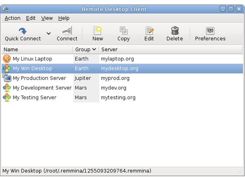This screenshot has height=177, width=245.
Task: Open the Action menu
Action: pyautogui.click(x=13, y=18)
